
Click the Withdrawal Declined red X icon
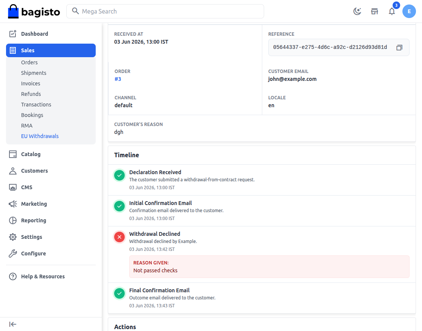point(119,237)
